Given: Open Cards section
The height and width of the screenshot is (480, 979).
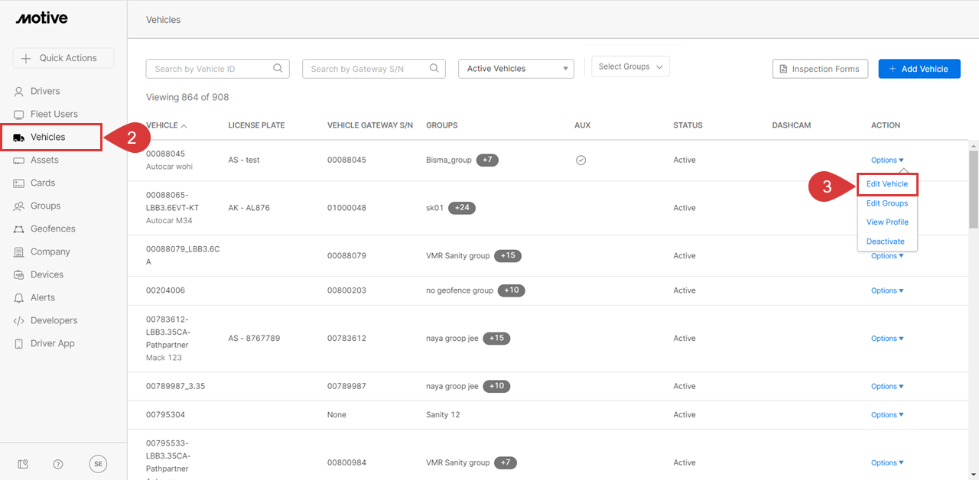Looking at the screenshot, I should point(43,183).
